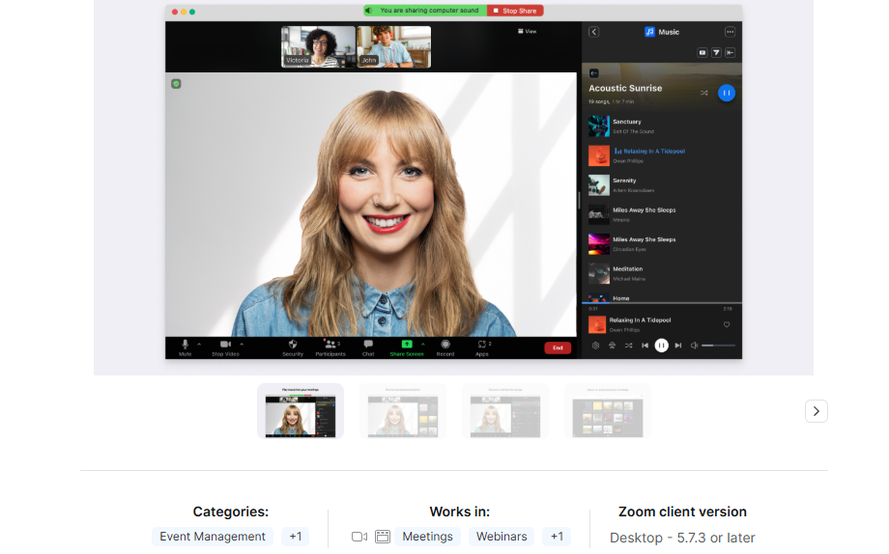Expand the arrow next to Stop Video
The height and width of the screenshot is (554, 889).
pos(242,344)
